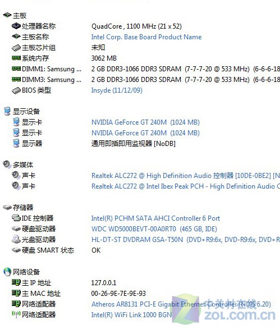Viewport: 280px width, 329px height.
Task: Click the BIOS 类型 chip icon
Action: tap(16, 90)
